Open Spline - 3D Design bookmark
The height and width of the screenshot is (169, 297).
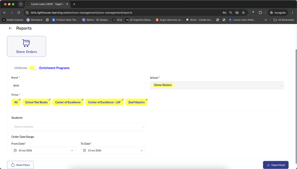pos(96,20)
